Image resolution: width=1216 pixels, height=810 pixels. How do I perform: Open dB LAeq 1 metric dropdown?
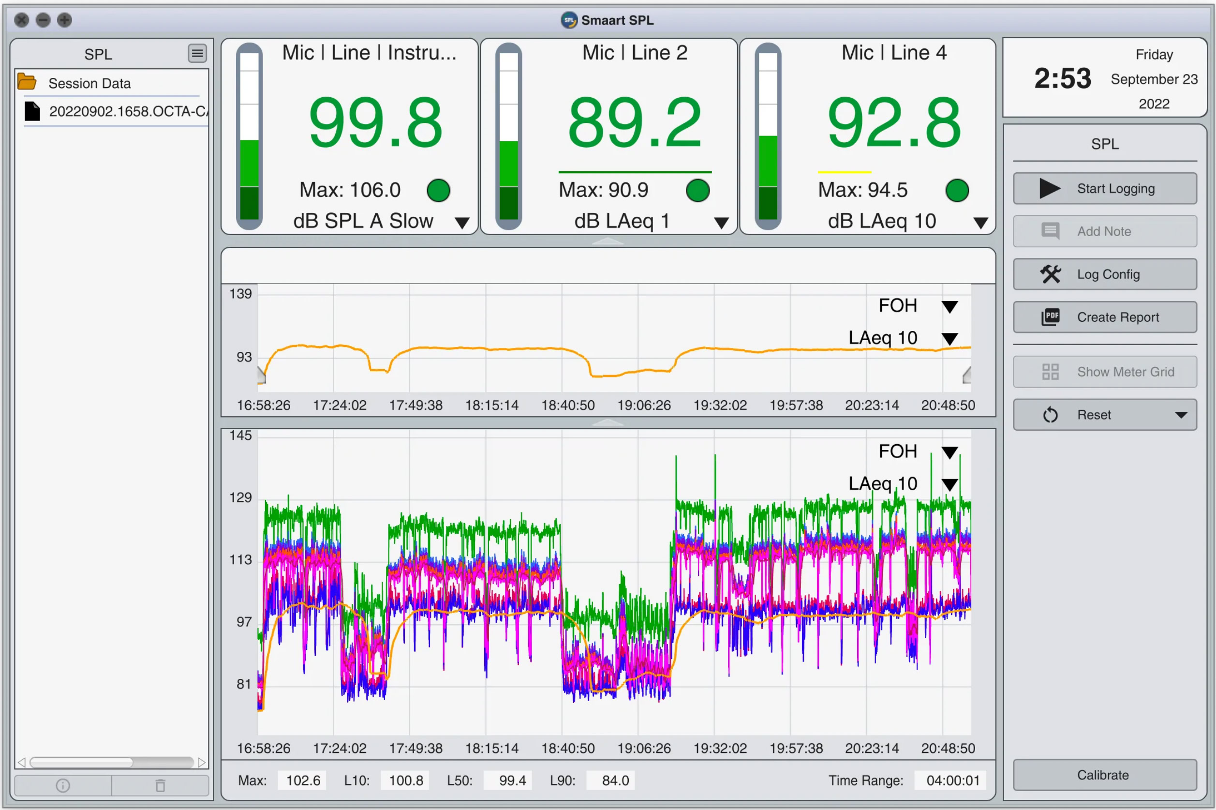point(721,223)
